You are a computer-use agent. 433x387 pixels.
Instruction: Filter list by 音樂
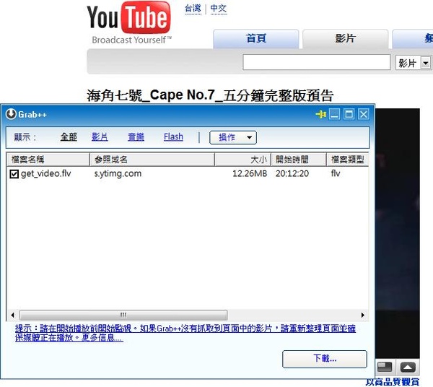pyautogui.click(x=136, y=136)
